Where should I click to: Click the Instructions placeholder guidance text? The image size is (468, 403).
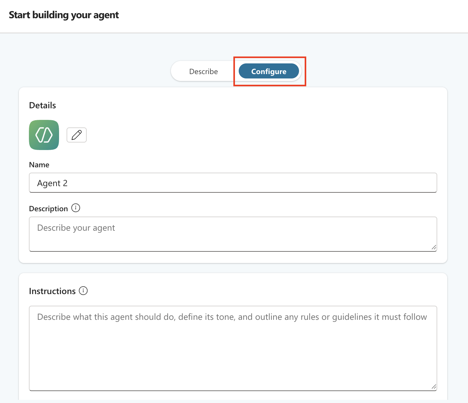(x=232, y=317)
